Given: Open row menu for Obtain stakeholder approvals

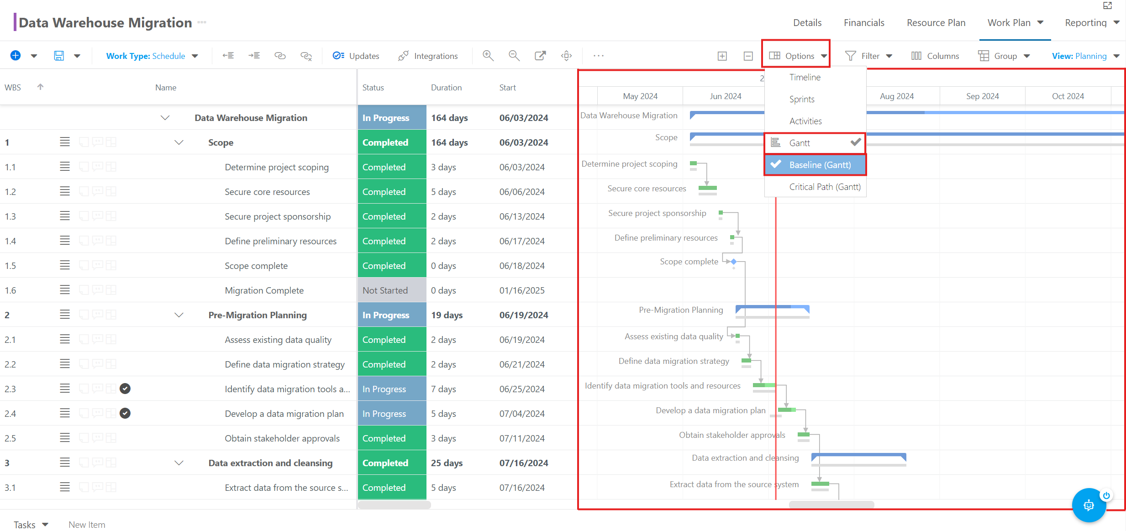Looking at the screenshot, I should 65,438.
